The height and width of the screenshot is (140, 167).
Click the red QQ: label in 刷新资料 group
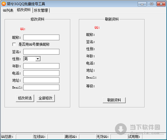tap(97, 28)
